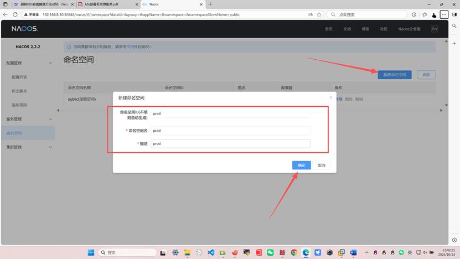Viewport: 460px width, 259px height.
Task: Click the 文档 link in auth notice
Action: 130,46
